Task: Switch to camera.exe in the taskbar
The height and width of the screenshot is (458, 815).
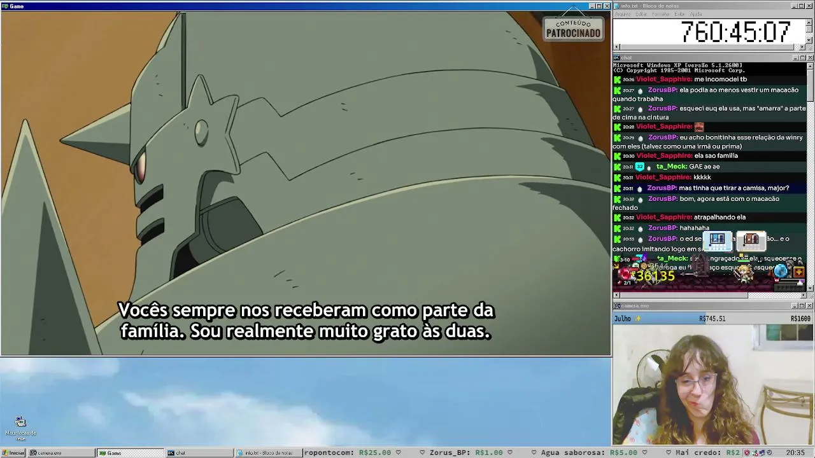Action: [60, 453]
